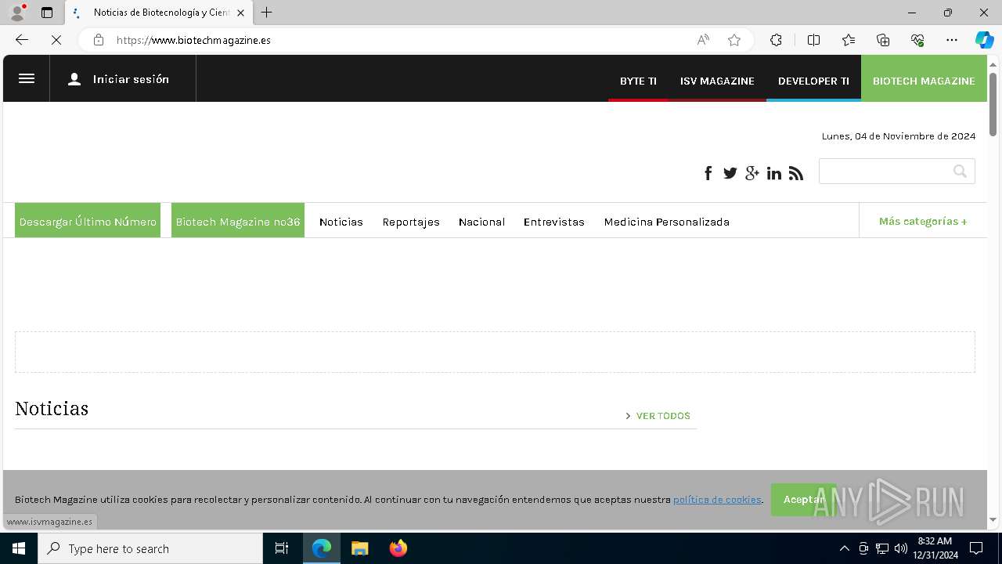Open Read aloud icon in address bar
Viewport: 1002px width, 564px height.
[x=703, y=40]
